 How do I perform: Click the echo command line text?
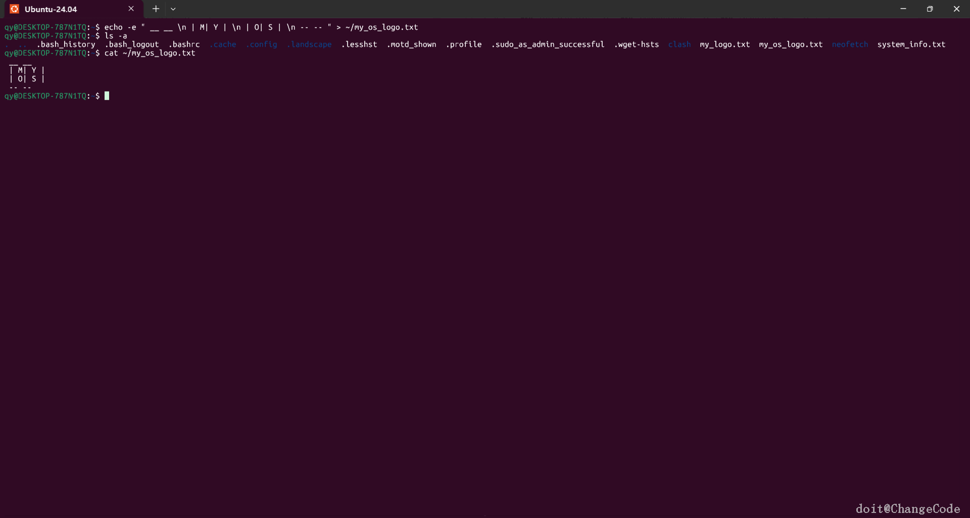point(261,27)
